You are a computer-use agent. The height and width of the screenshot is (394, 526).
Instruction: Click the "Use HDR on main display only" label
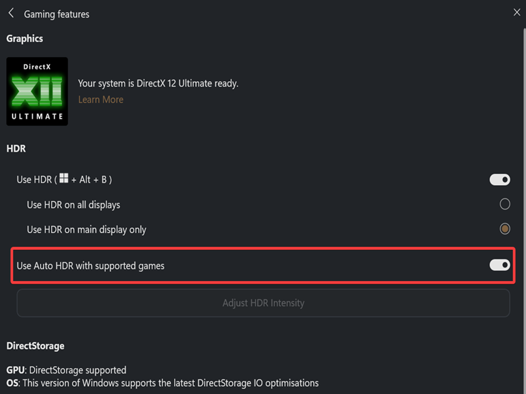click(x=86, y=230)
